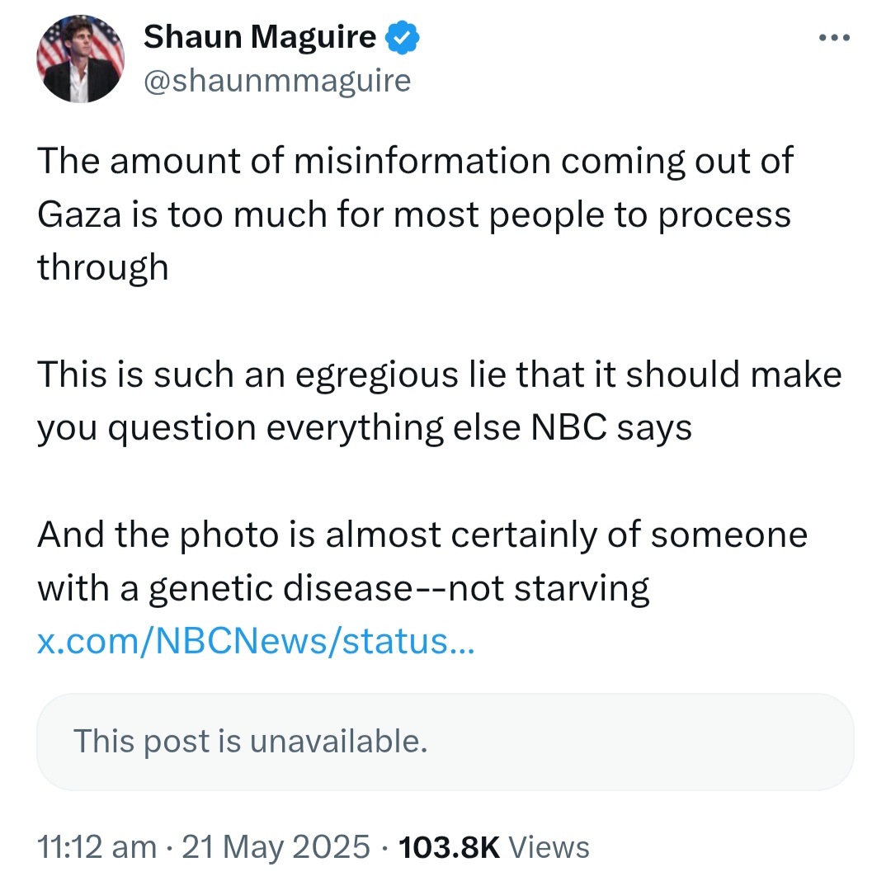Screen dimensions: 891x886
Task: Click the 'This post is unavailable' card
Action: pos(445,741)
